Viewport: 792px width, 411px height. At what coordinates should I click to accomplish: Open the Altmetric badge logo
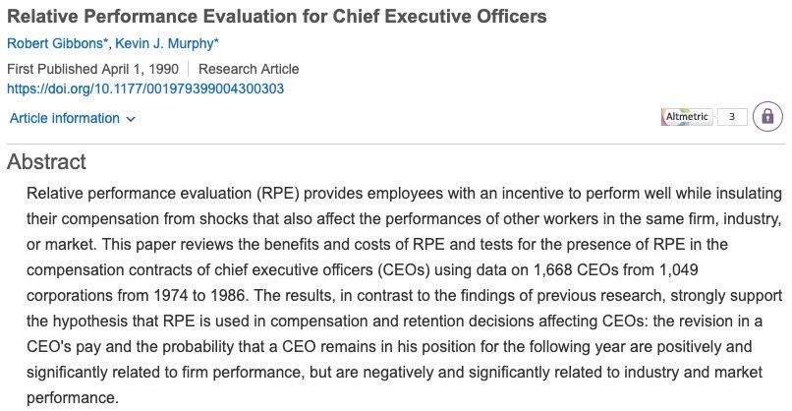click(x=687, y=117)
